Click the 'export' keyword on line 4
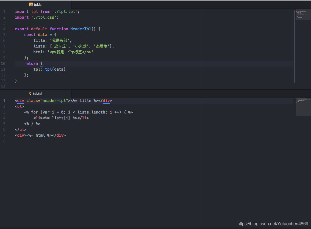The image size is (311, 229). click(x=22, y=29)
